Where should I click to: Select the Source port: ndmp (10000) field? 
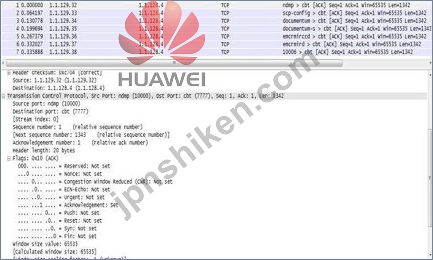pyautogui.click(x=47, y=104)
